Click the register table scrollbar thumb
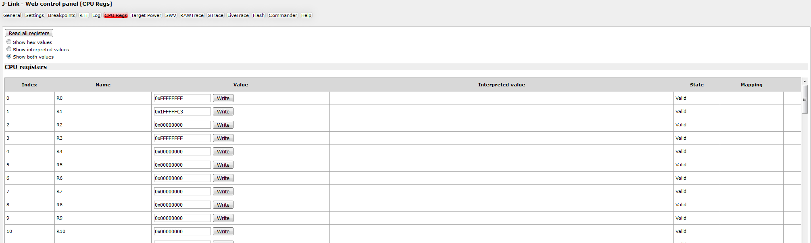Screen dimensions: 811x243 pyautogui.click(x=805, y=99)
